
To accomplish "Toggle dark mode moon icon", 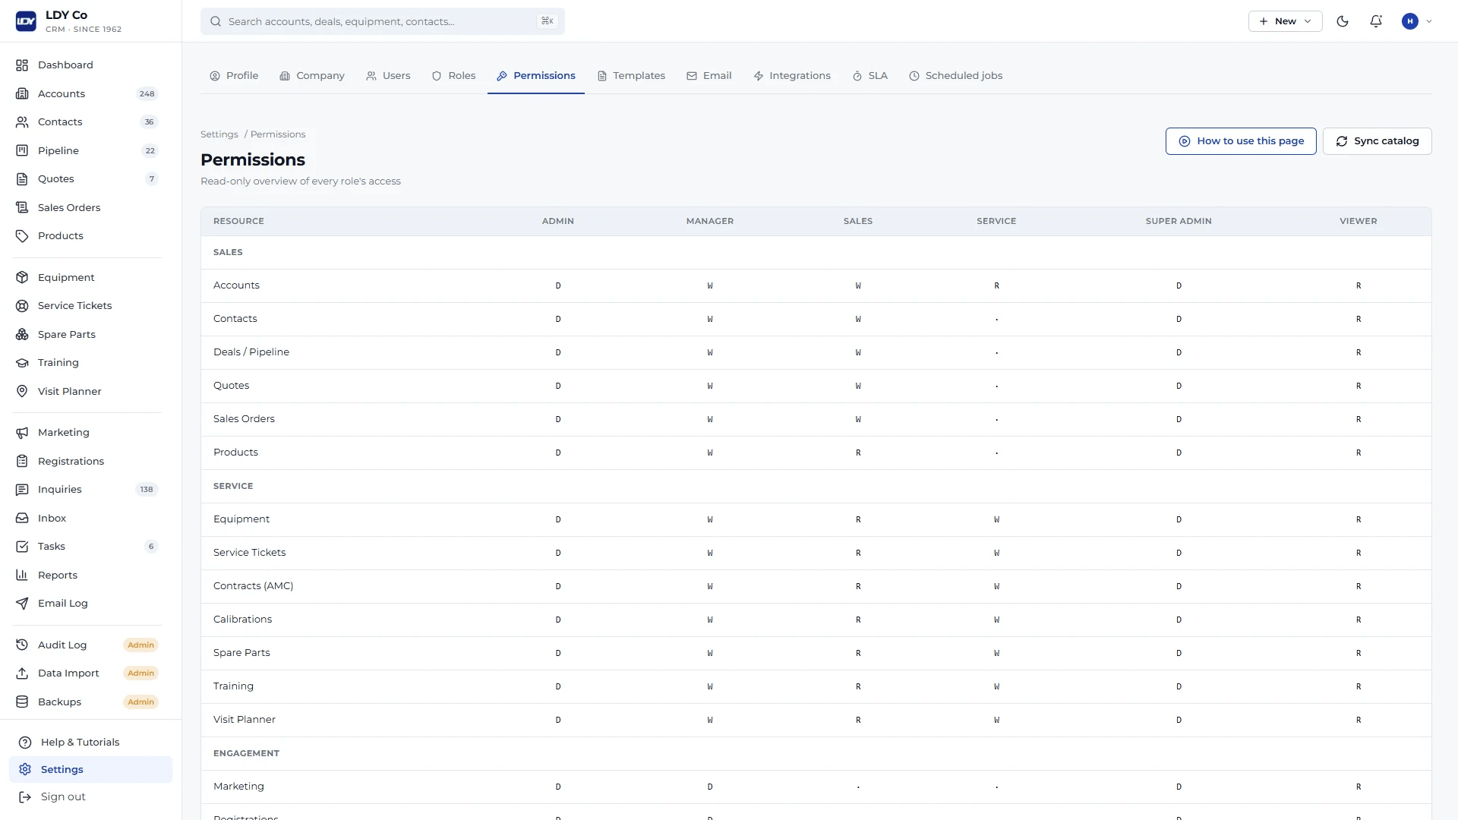I will (1343, 21).
